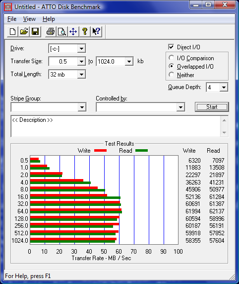The width and height of the screenshot is (239, 284).
Task: Open the View menu
Action: click(29, 19)
